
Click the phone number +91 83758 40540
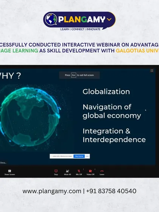tap(111, 191)
